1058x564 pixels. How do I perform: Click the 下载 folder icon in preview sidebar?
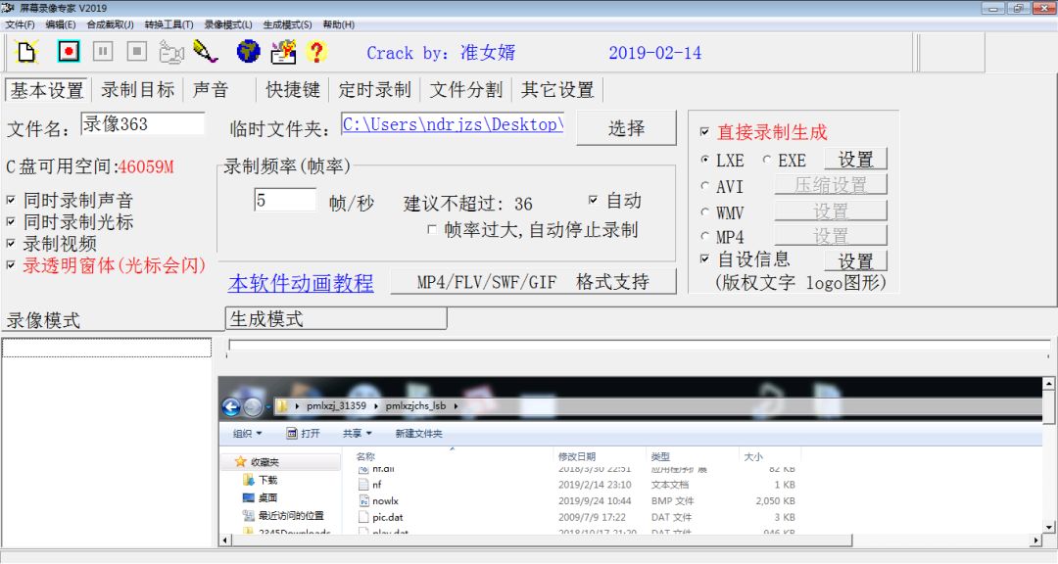pos(248,480)
